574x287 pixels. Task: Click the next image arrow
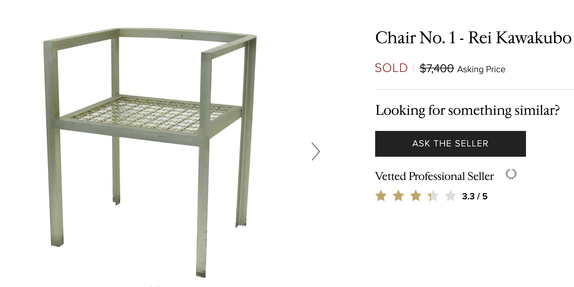(x=316, y=152)
